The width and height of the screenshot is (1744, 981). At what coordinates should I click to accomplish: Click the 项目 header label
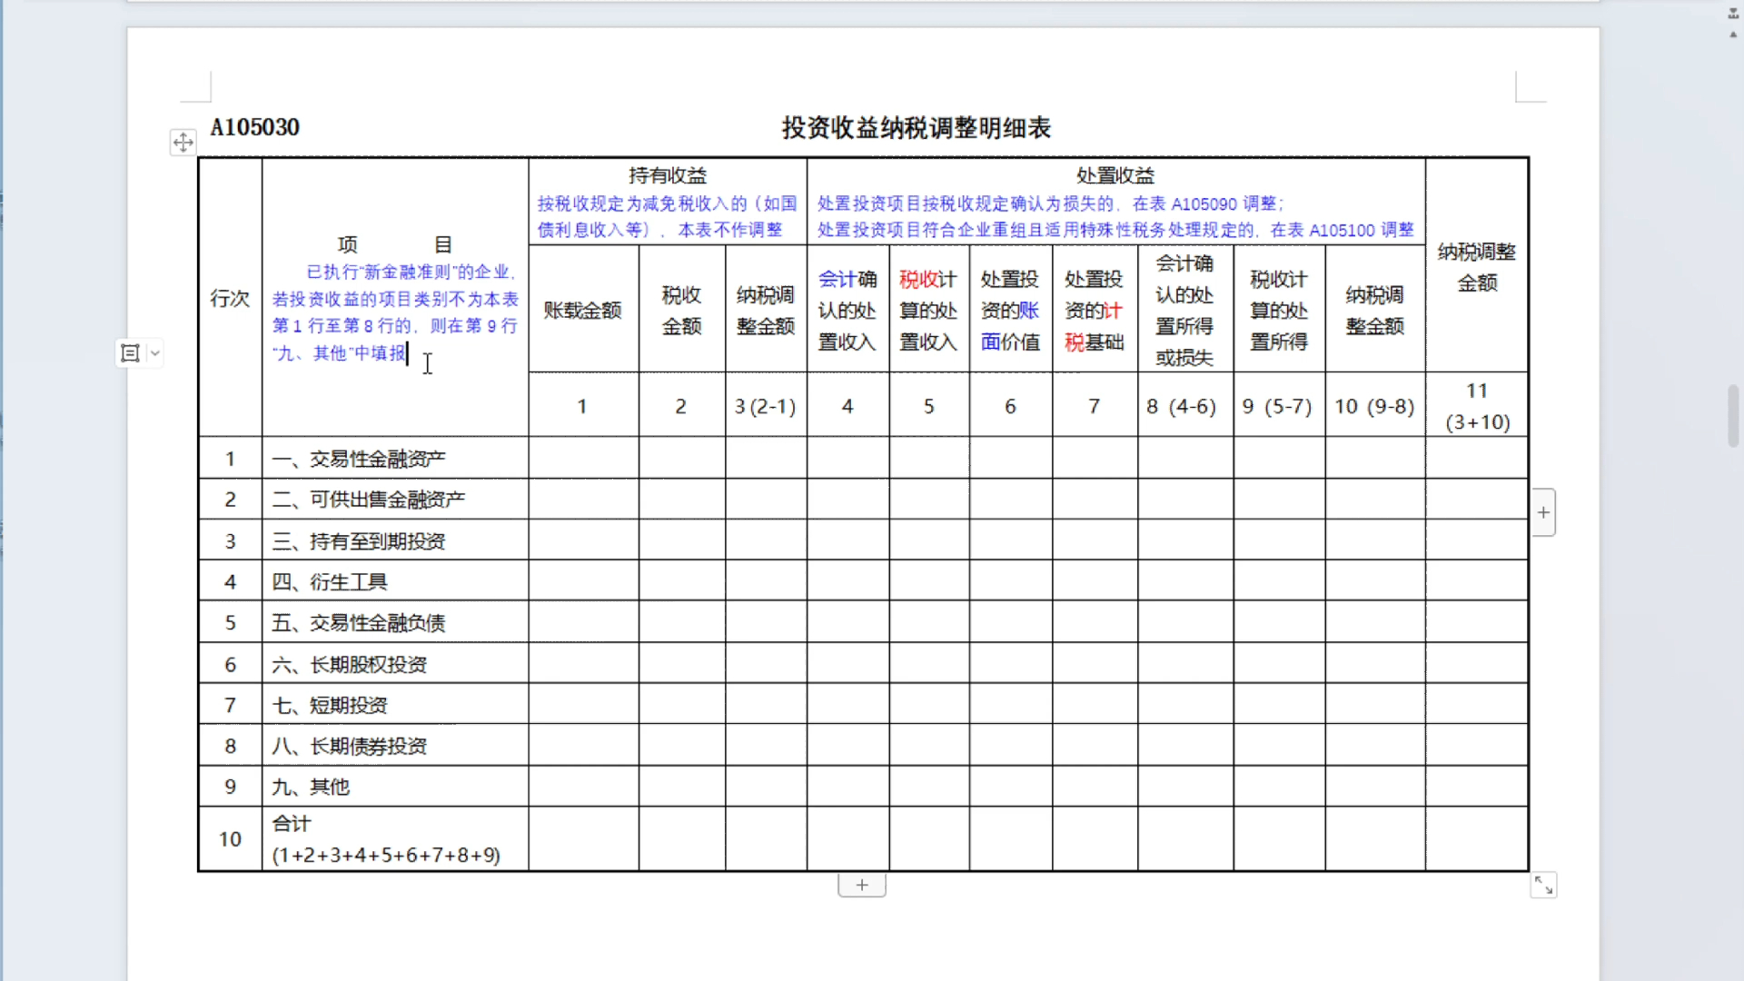394,244
